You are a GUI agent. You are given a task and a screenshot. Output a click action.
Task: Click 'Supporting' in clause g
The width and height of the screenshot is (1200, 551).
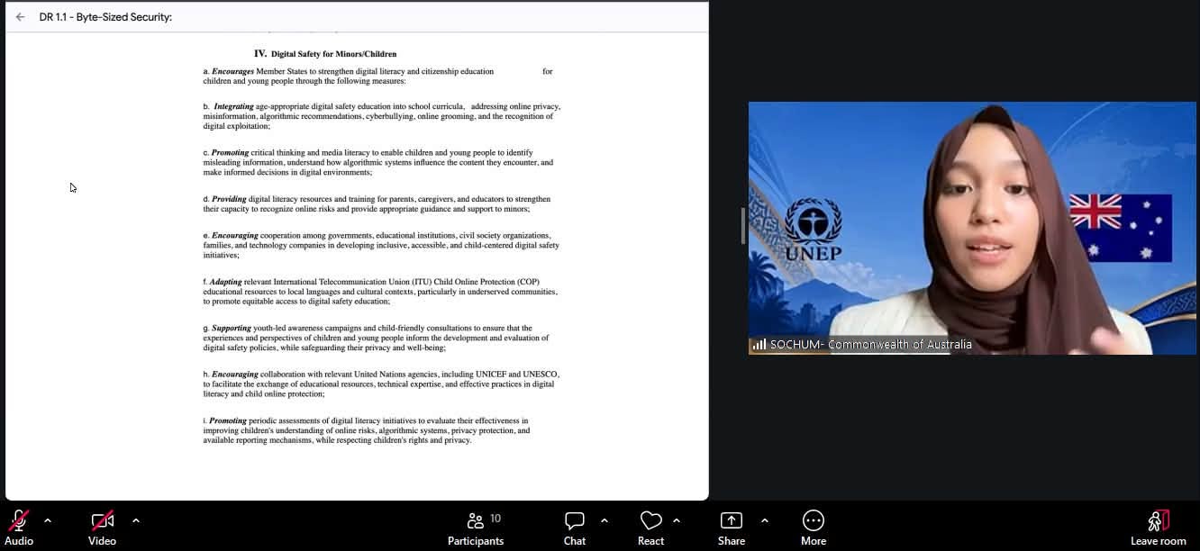(x=232, y=329)
